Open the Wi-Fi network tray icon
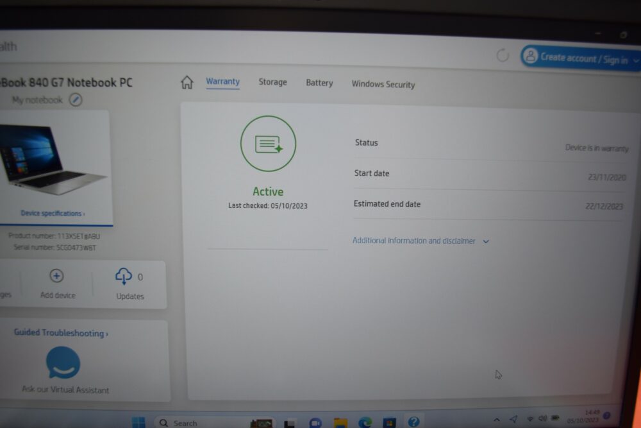This screenshot has width=641, height=428. point(530,418)
